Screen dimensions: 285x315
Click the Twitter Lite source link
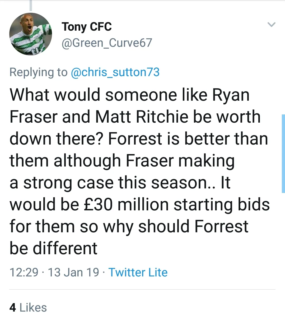click(138, 272)
